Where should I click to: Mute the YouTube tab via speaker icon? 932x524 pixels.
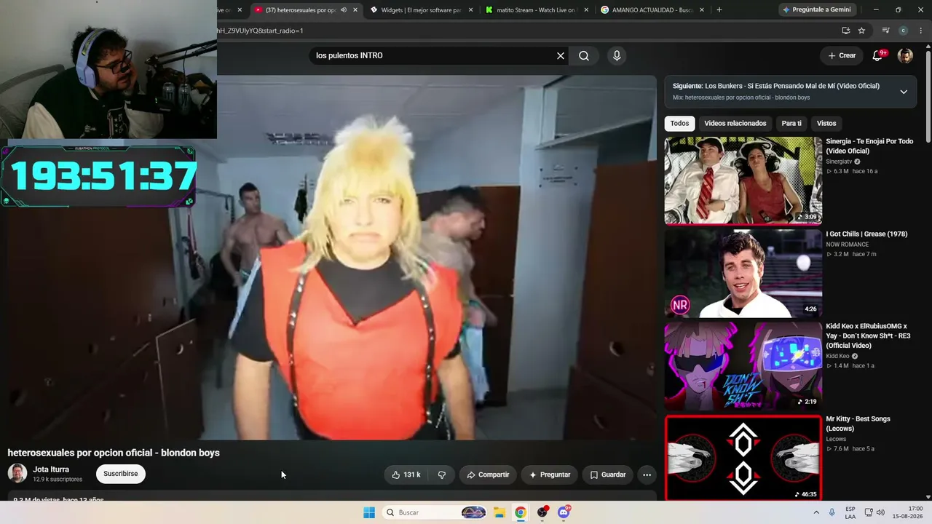point(344,10)
